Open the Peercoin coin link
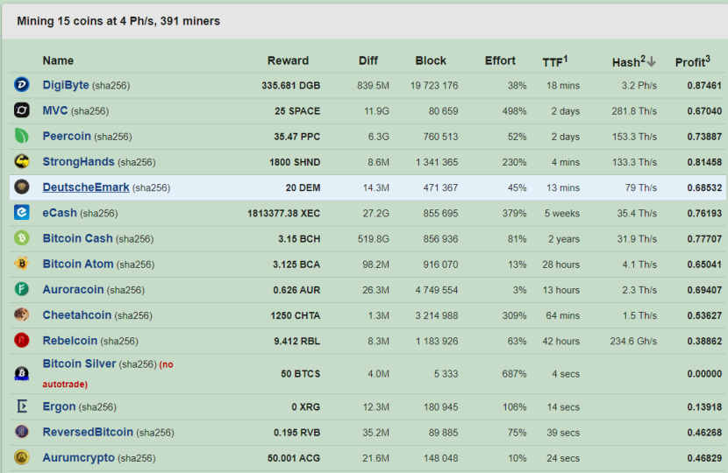 pyautogui.click(x=67, y=136)
